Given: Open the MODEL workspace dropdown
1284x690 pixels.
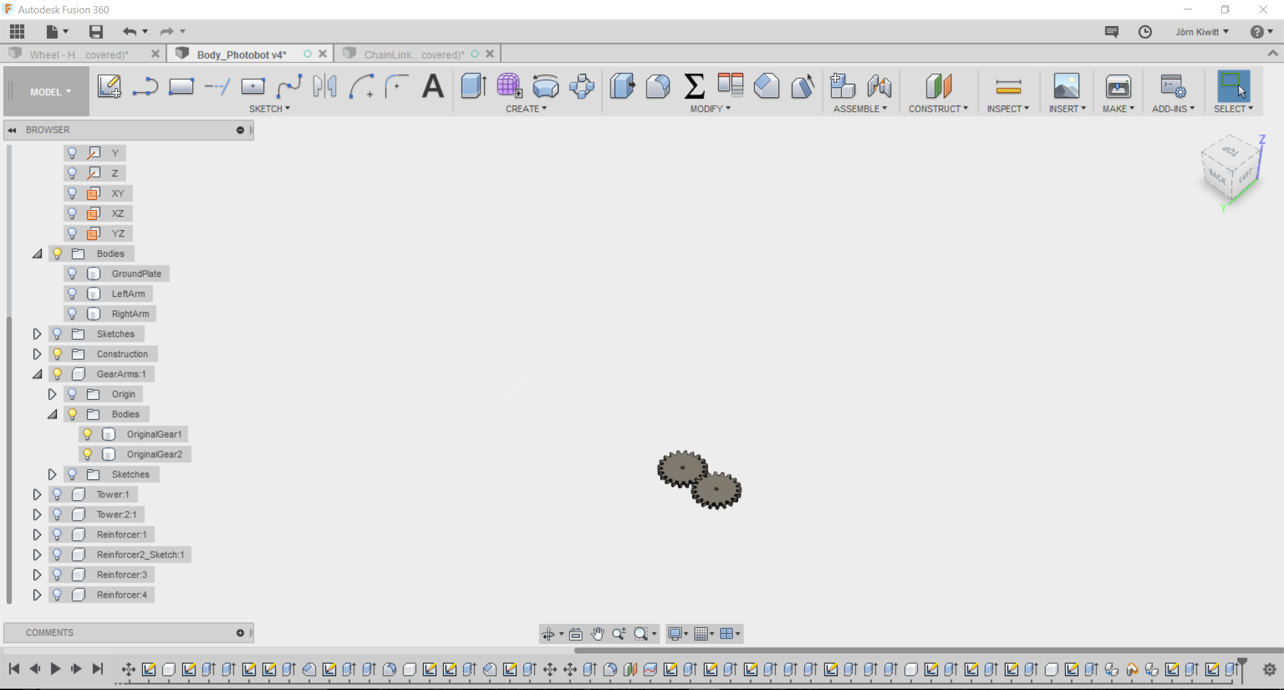Looking at the screenshot, I should (50, 92).
